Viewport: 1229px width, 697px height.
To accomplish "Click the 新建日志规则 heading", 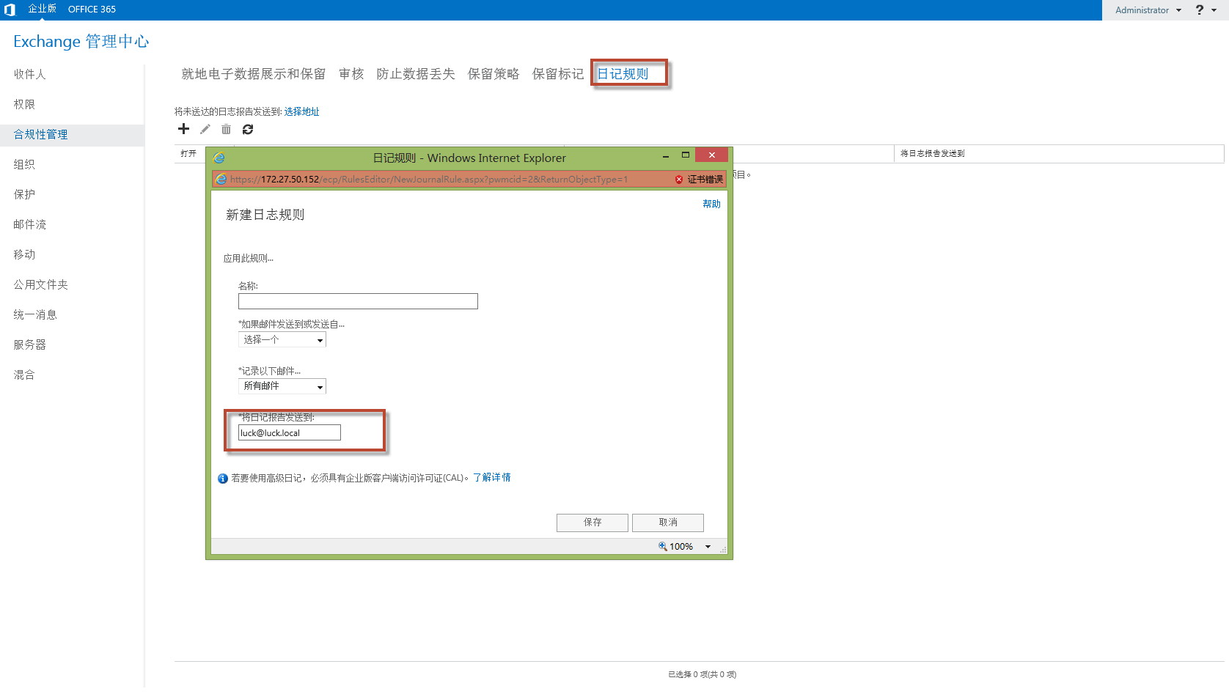I will [265, 215].
